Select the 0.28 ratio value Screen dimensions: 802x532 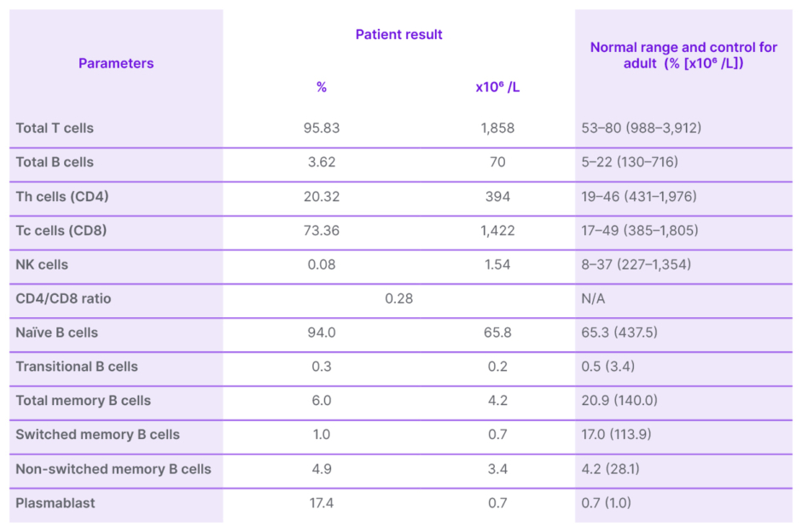tap(398, 298)
